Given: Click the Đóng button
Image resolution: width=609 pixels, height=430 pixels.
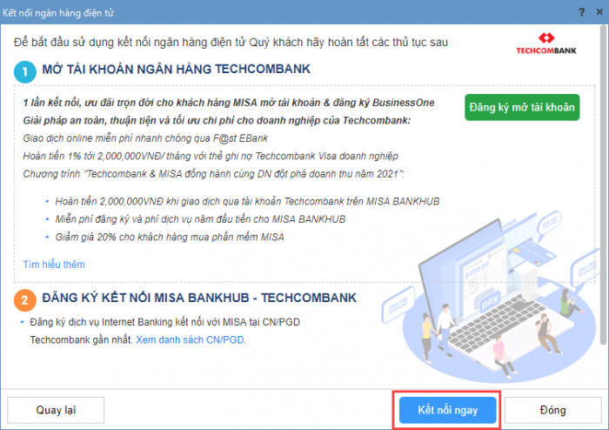Looking at the screenshot, I should coord(552,410).
